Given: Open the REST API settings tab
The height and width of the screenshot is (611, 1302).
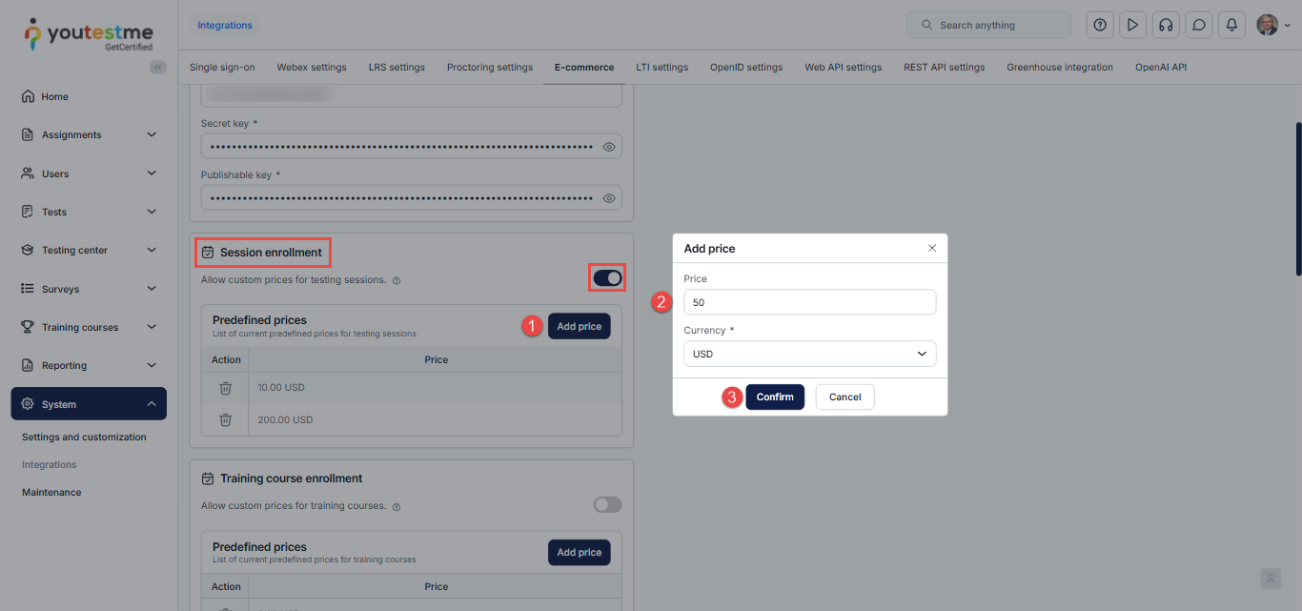Looking at the screenshot, I should click(944, 68).
